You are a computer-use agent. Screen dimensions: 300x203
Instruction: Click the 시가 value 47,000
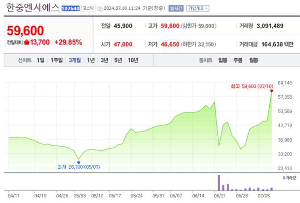[x=123, y=44]
